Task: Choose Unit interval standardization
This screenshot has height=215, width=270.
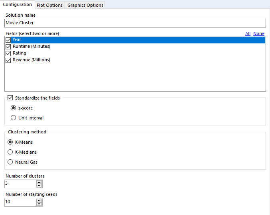Action: tap(14, 118)
